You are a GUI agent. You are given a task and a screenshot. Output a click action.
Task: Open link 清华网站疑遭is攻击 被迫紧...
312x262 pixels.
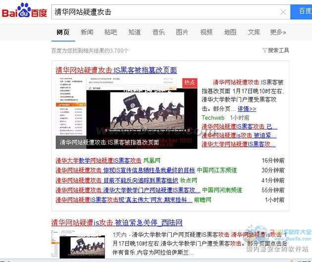point(239,135)
